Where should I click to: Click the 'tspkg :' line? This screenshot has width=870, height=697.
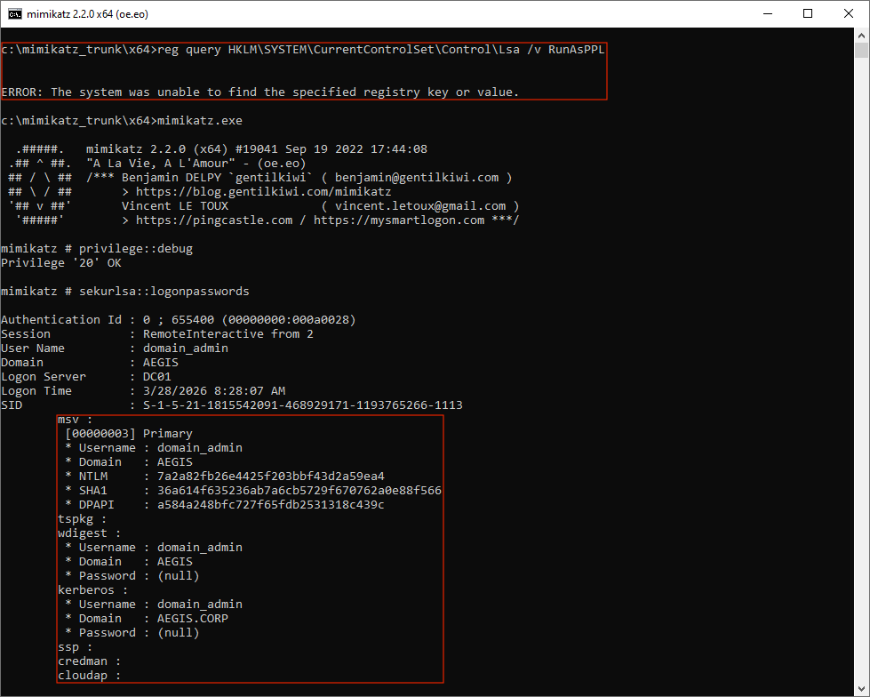point(82,519)
